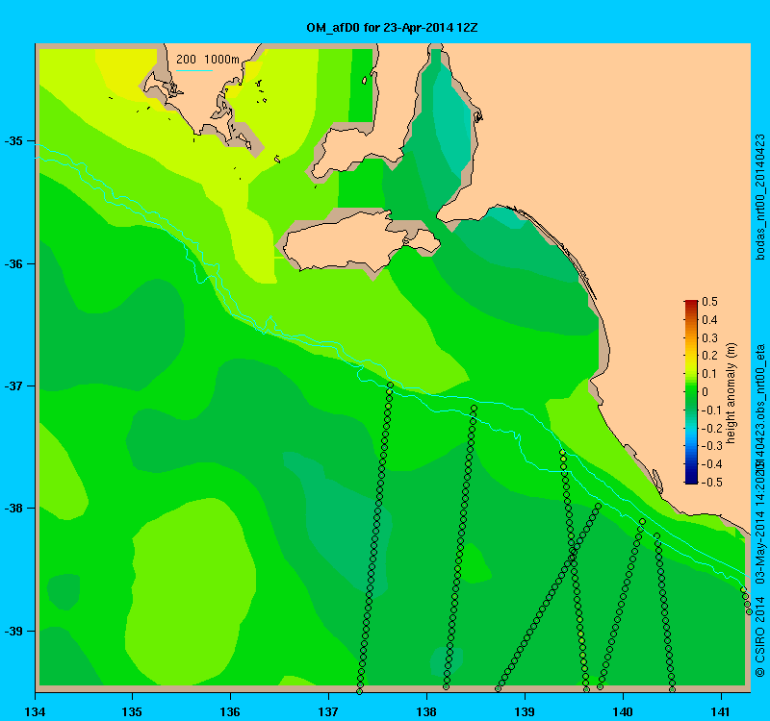
Task: Click the -0.5 colour bar label
Action: click(x=711, y=483)
